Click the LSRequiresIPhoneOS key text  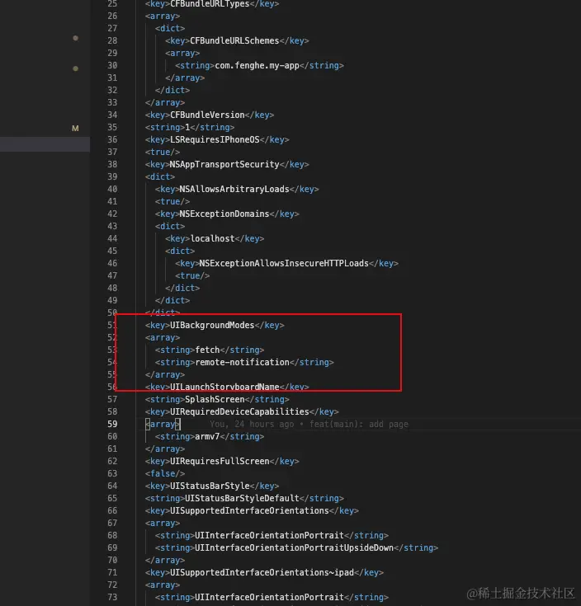coord(215,139)
